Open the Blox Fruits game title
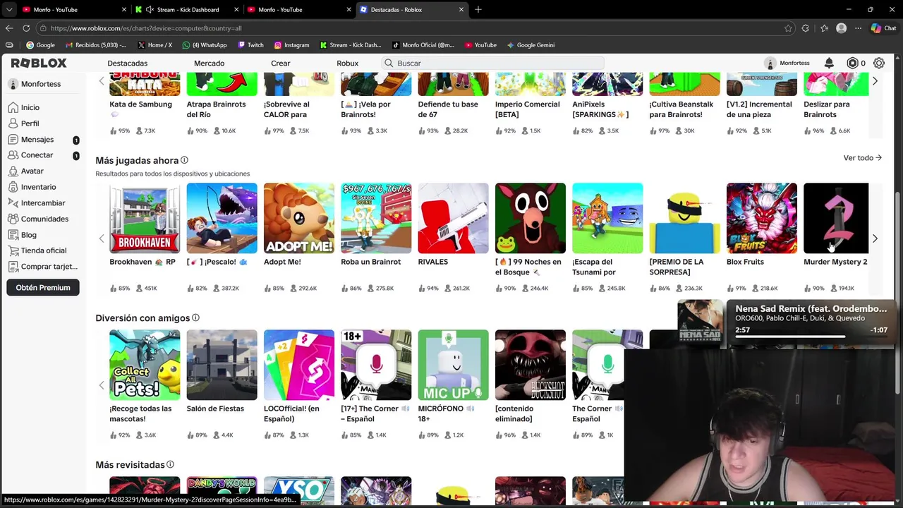This screenshot has height=508, width=903. (x=745, y=262)
